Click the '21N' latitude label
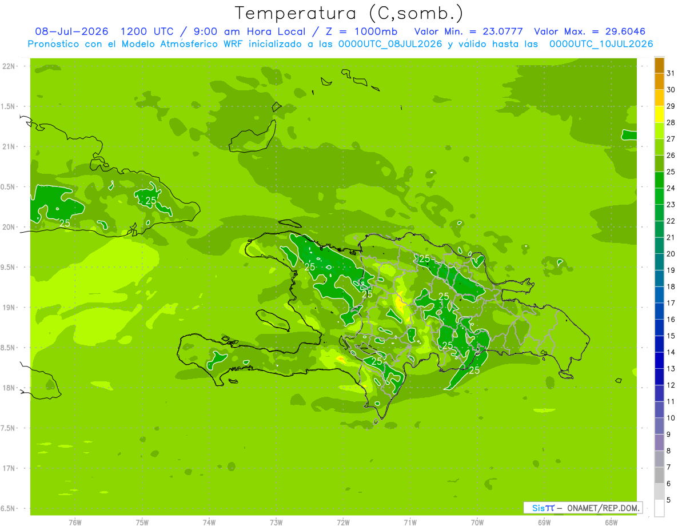The height and width of the screenshot is (530, 686). [x=8, y=146]
